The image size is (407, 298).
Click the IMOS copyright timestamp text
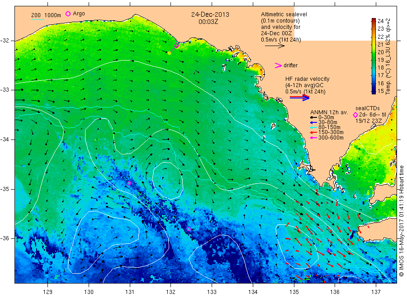point(402,220)
